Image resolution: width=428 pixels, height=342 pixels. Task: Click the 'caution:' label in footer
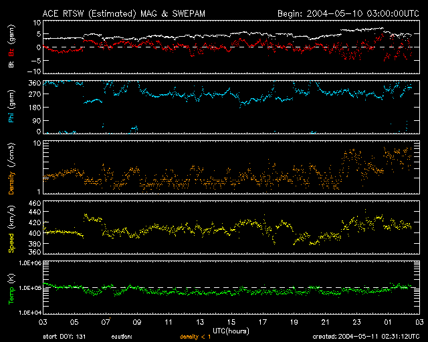[122, 337]
